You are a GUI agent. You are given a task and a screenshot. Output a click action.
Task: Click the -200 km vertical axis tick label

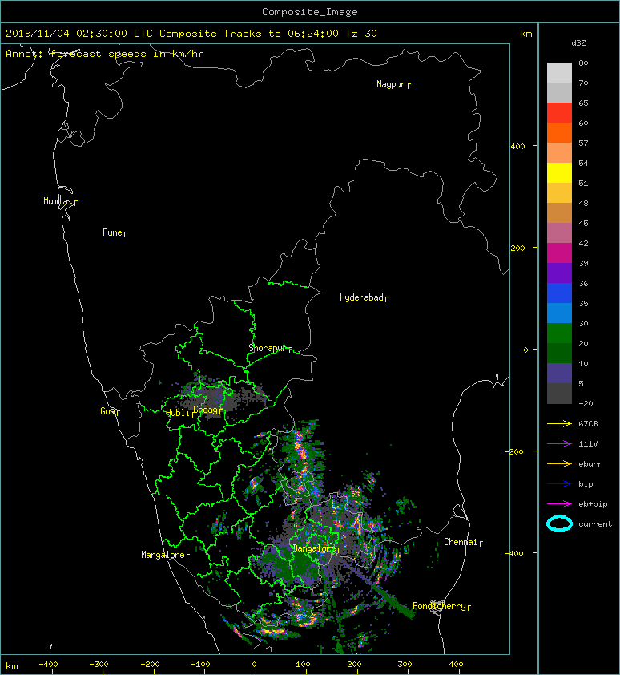click(515, 451)
